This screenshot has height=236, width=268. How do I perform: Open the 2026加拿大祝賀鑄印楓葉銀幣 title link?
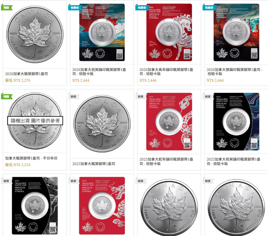(99, 72)
